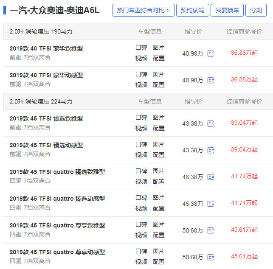
Task: Open calculator icon for 45 TFSI 臻选动感型
Action: point(211,150)
